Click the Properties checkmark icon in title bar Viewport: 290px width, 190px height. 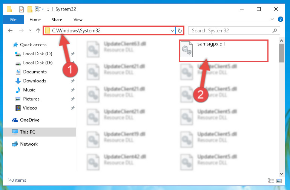coord(21,9)
